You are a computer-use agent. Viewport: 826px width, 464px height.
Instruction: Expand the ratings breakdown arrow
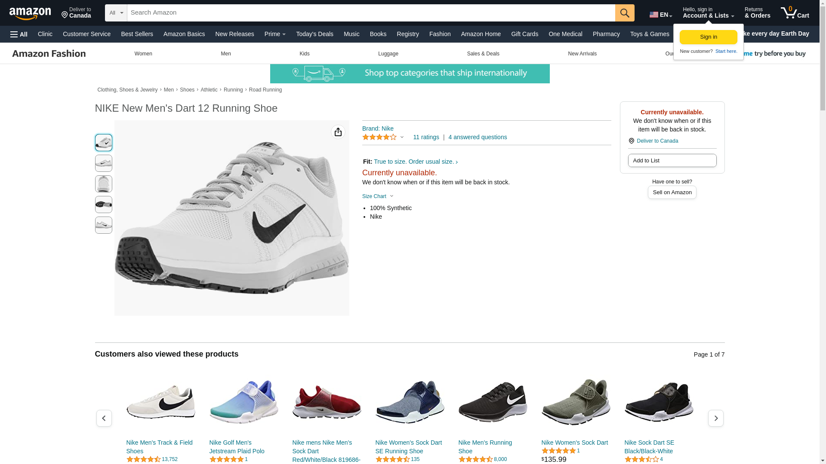pos(402,137)
